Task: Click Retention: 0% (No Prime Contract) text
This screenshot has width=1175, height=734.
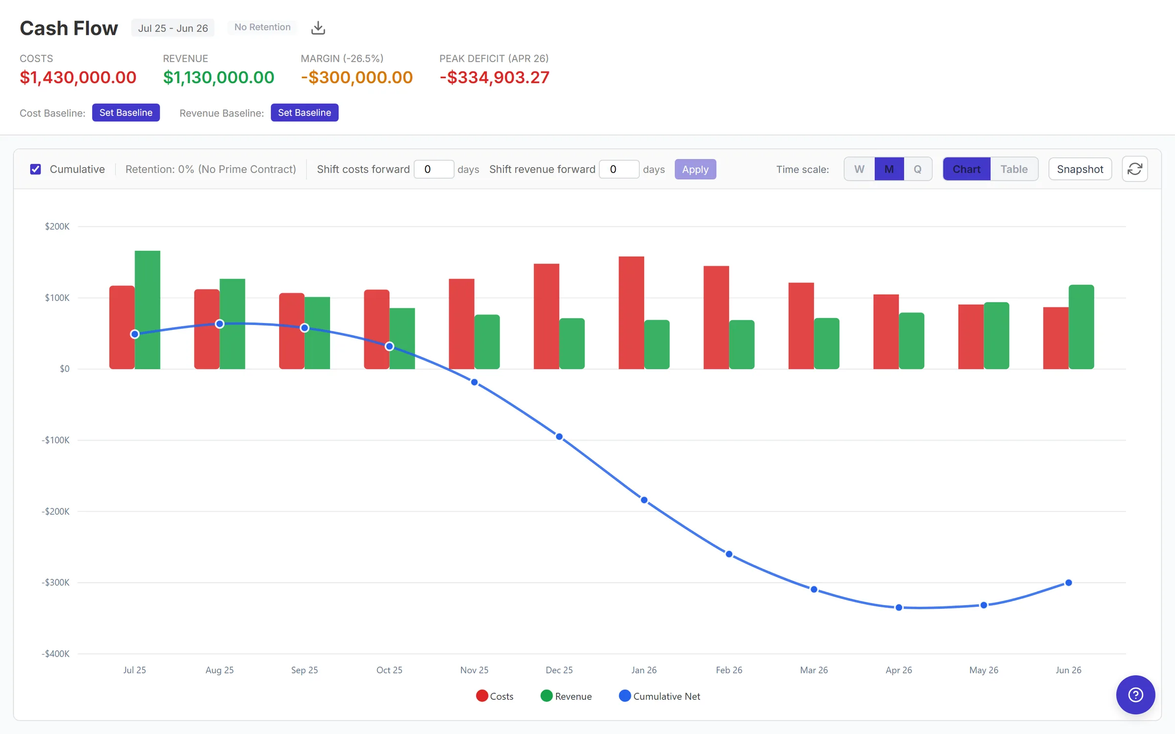Action: [211, 169]
